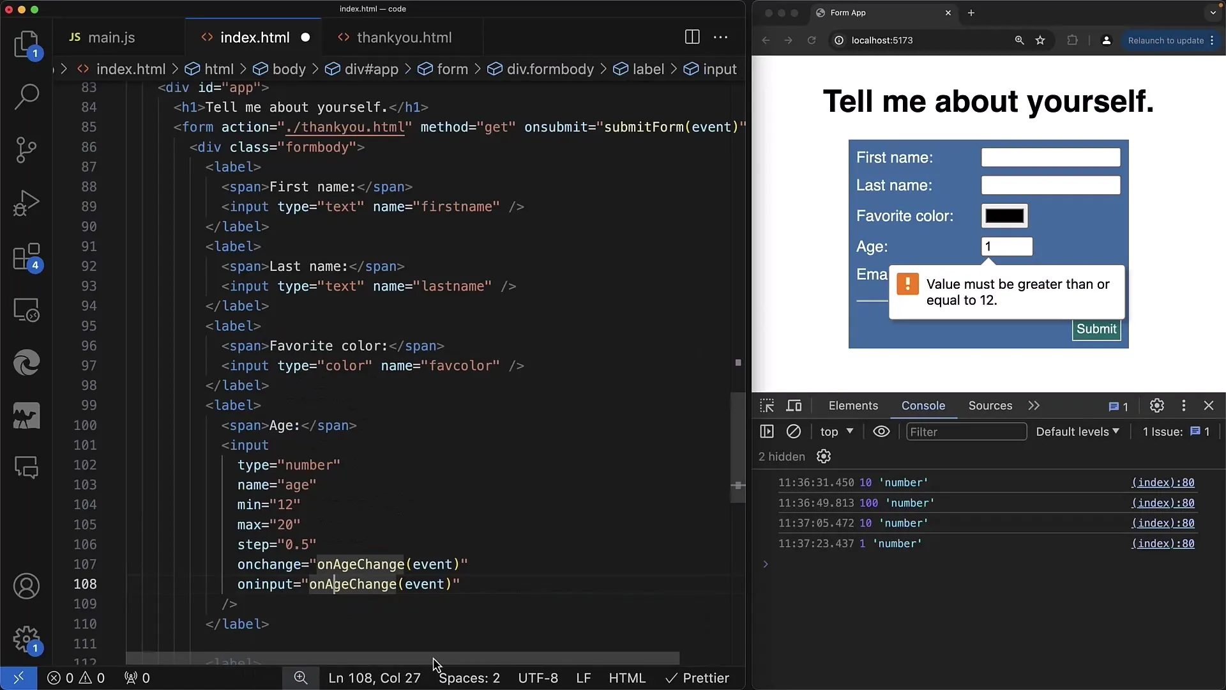Focus the First name text input
This screenshot has width=1226, height=690.
point(1050,157)
